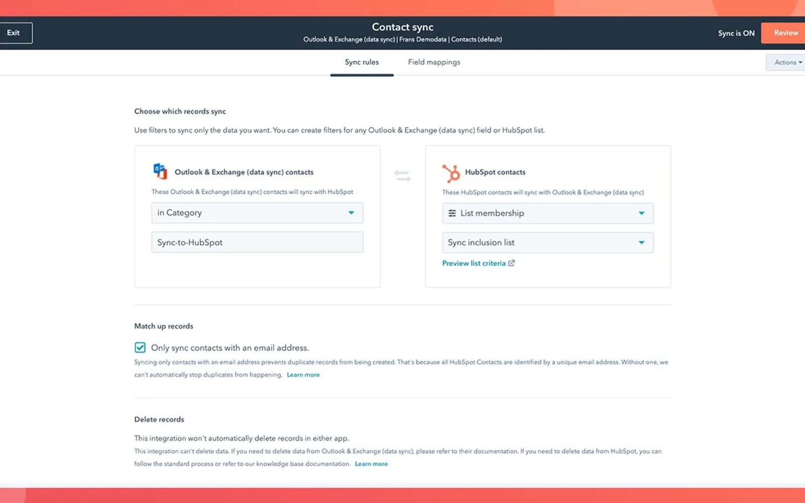Viewport: 805px width, 503px height.
Task: Switch to the Field mappings tab
Action: (x=434, y=62)
